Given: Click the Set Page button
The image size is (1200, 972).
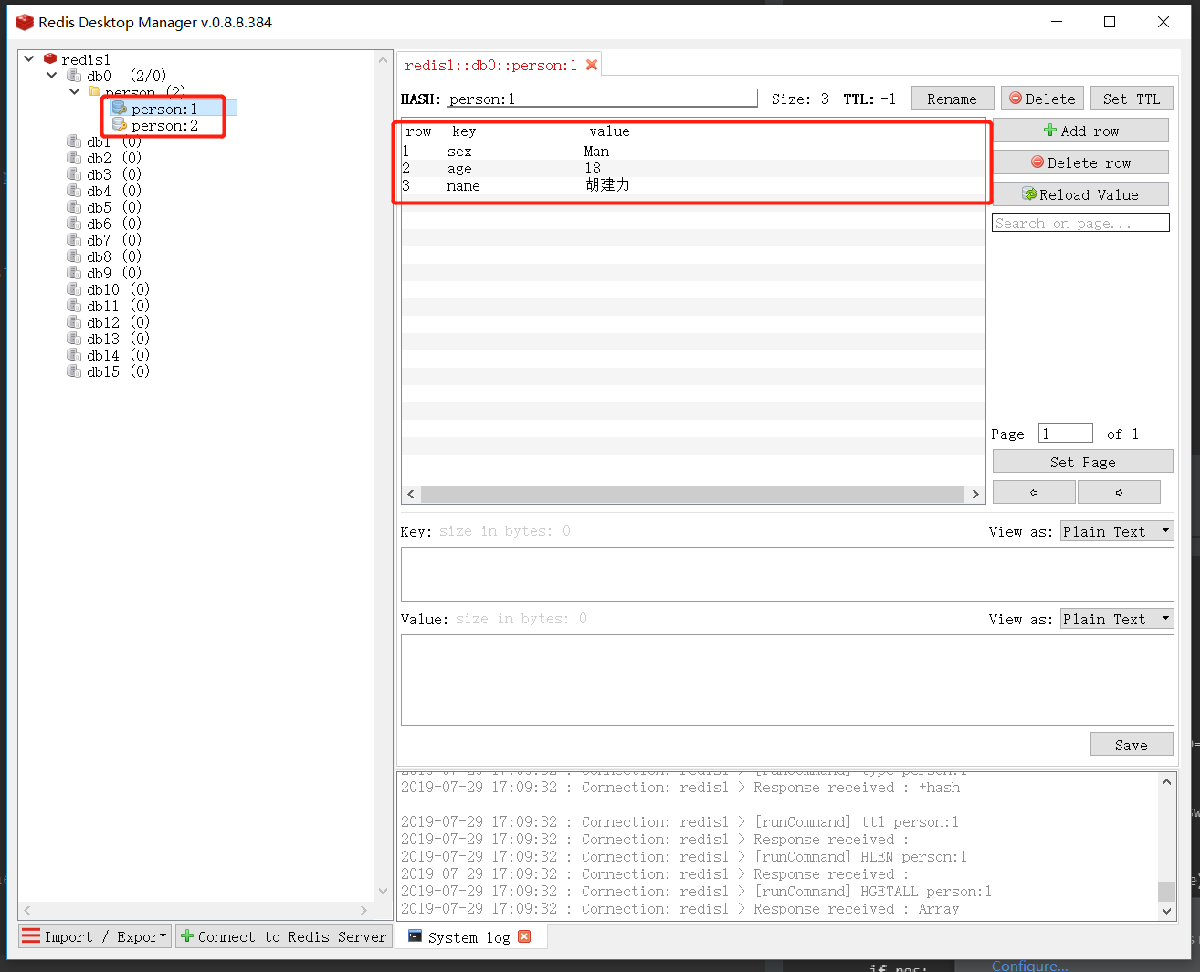Looking at the screenshot, I should (1083, 462).
